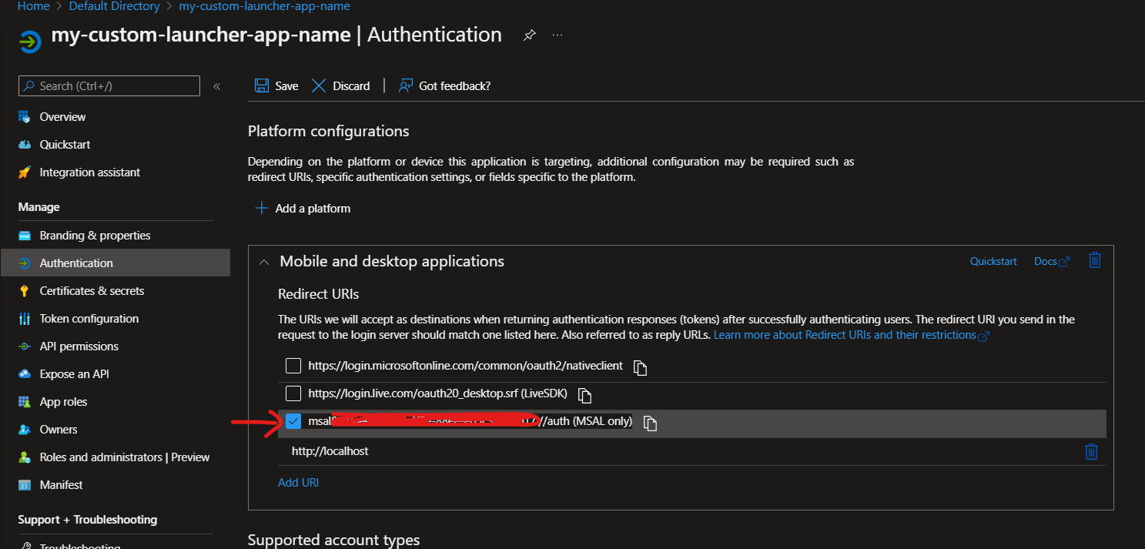Click the Quickstart cloud icon
1145x549 pixels.
pos(25,145)
